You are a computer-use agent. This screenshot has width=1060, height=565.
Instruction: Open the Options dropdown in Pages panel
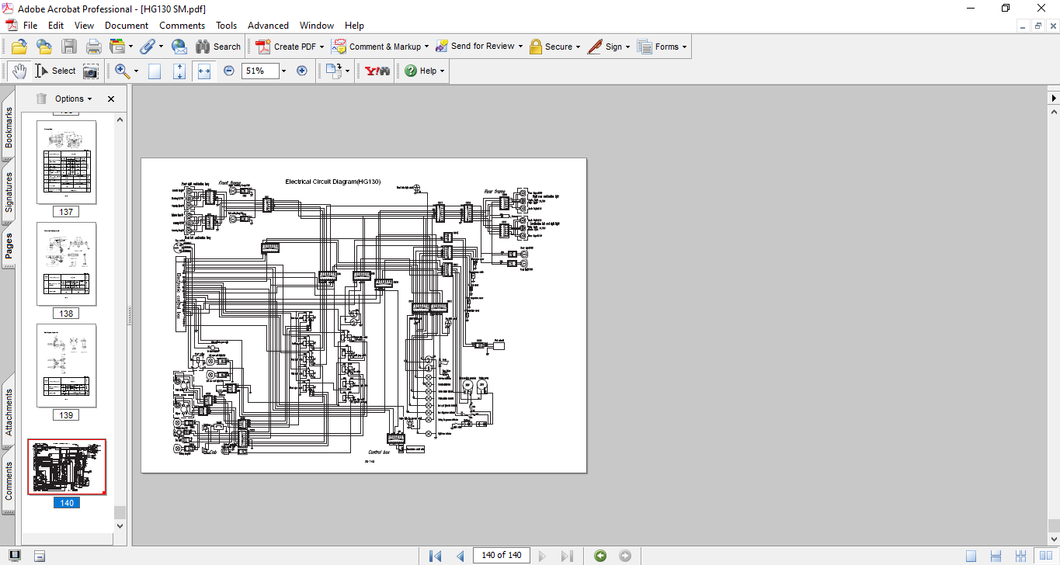(73, 99)
